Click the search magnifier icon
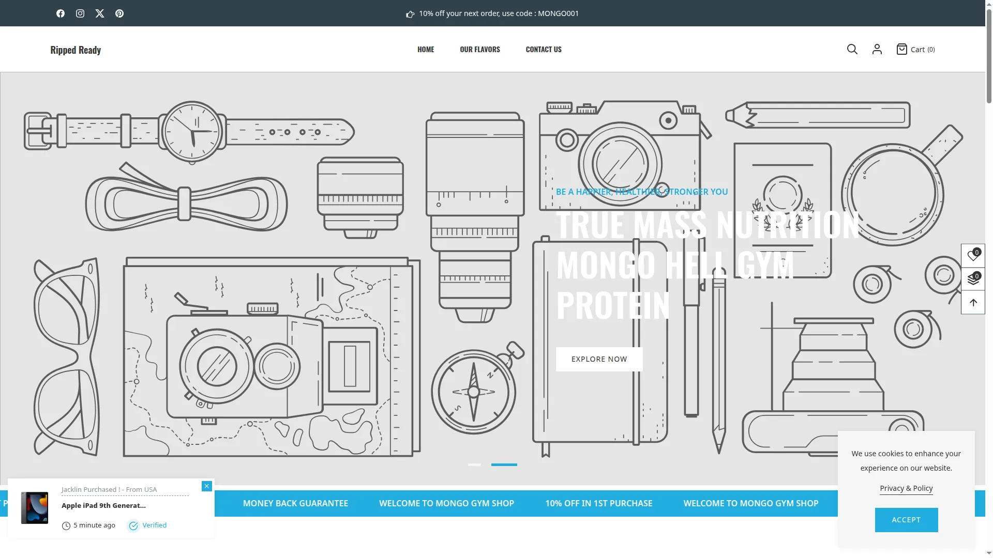 pyautogui.click(x=852, y=49)
